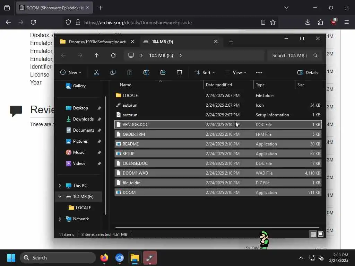Click the site security shield icon
The image size is (355, 266).
tap(68, 22)
